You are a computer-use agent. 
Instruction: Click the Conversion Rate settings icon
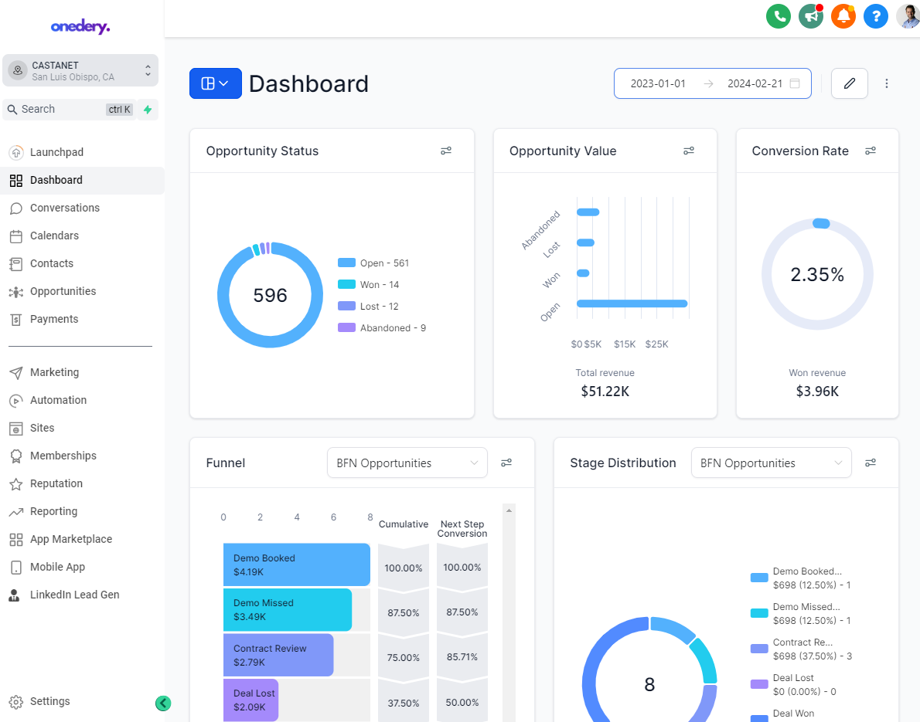tap(871, 151)
